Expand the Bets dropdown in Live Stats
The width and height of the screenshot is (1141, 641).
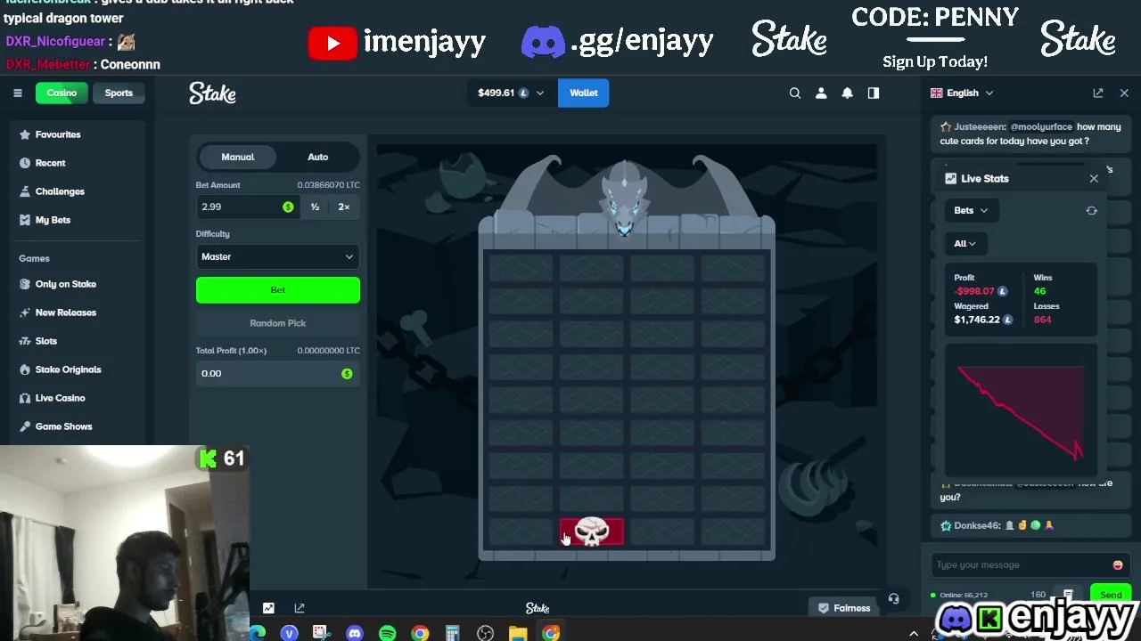(x=971, y=210)
